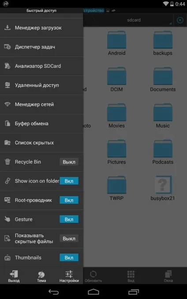
Task: Toggle Recycle Bin switch showing Выкл
Action: coord(69,162)
